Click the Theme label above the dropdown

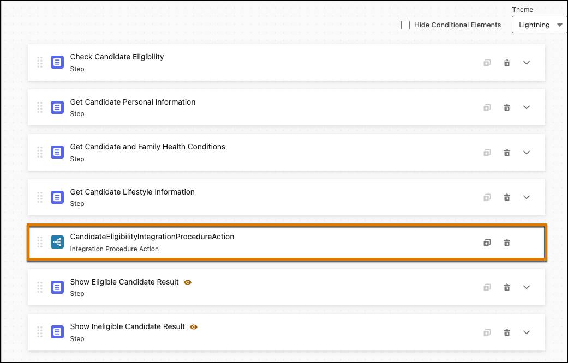(522, 10)
